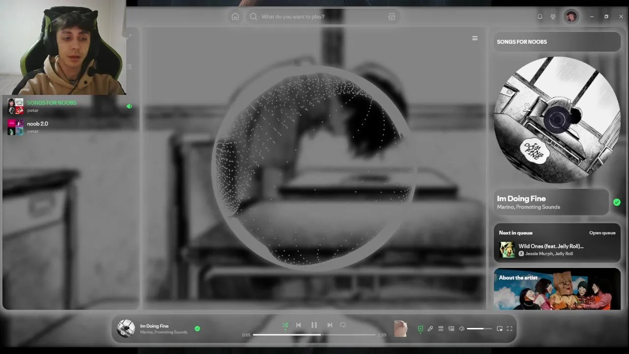Restore the Spotify window size
This screenshot has width=629, height=354.
coord(606,17)
